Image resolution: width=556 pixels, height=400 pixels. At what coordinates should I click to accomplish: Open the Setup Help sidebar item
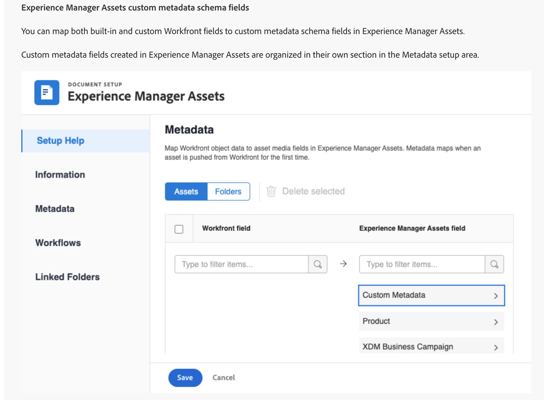coord(60,141)
